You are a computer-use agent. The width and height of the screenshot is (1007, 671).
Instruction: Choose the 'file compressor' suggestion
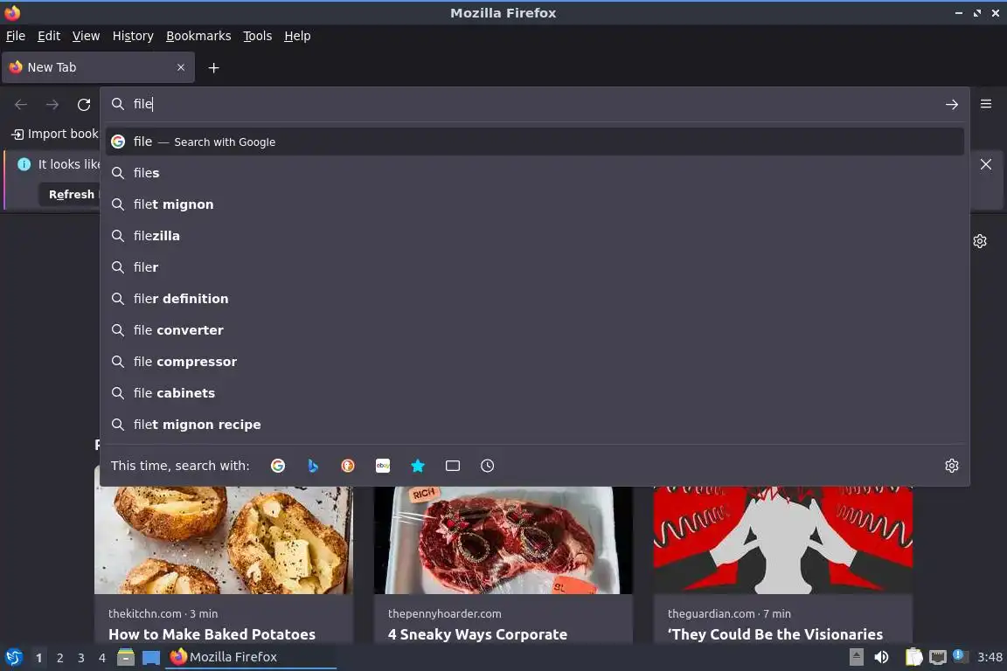[534, 362]
